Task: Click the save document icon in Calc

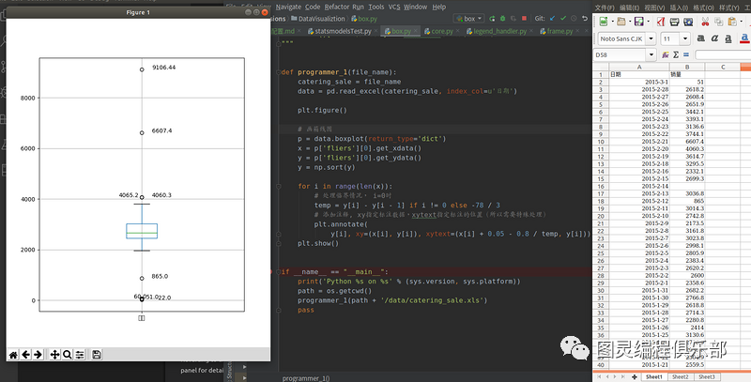Action: tap(639, 22)
